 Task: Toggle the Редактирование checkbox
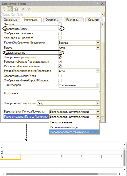click(60, 53)
